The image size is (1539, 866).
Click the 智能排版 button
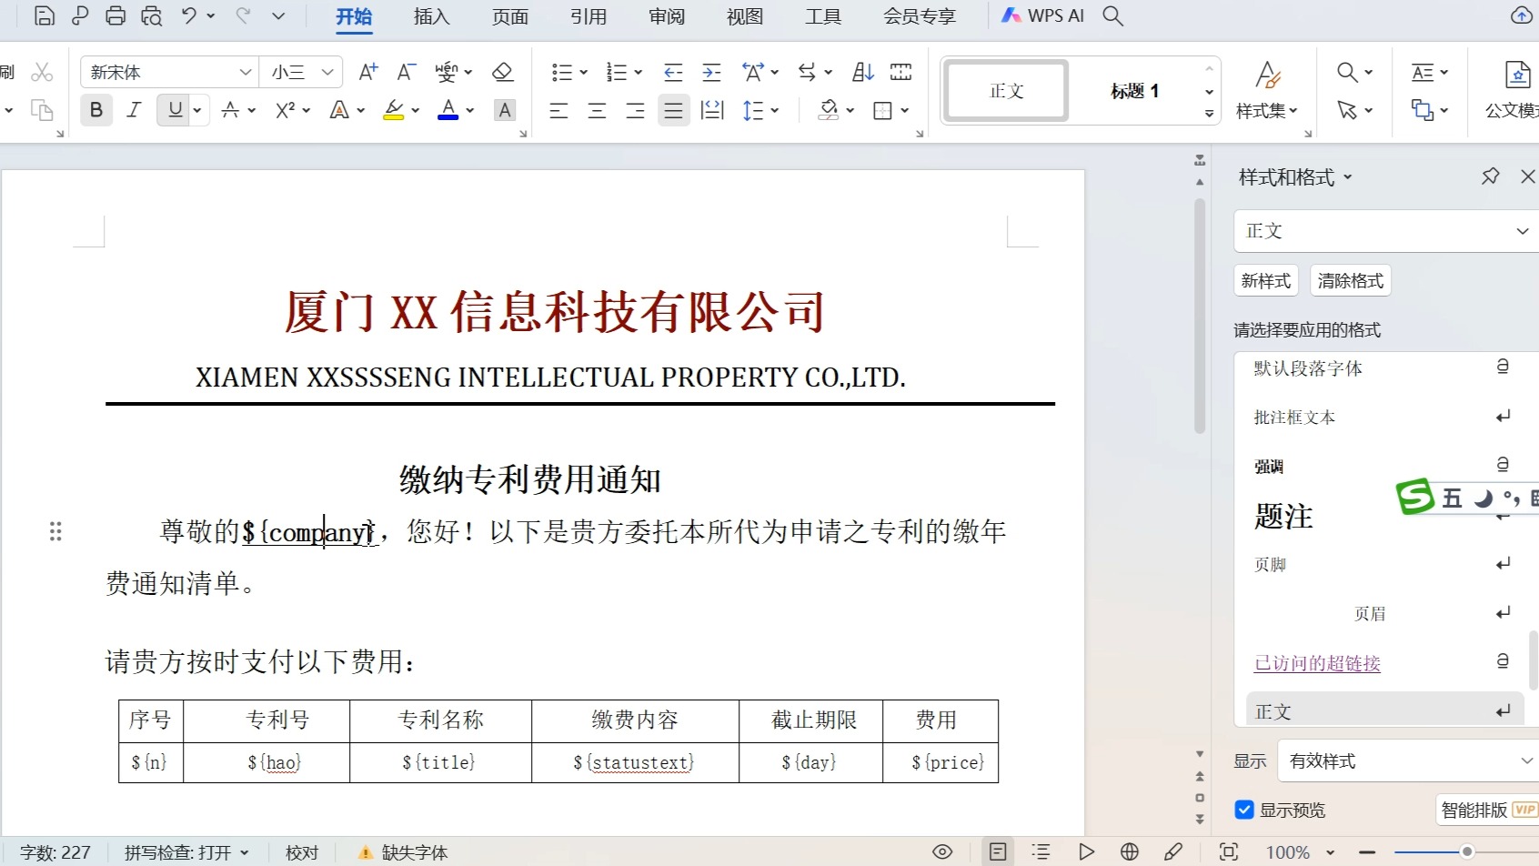pyautogui.click(x=1486, y=810)
